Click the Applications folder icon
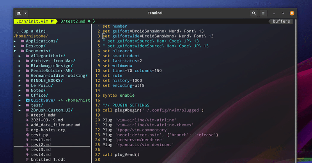 pos(23,41)
